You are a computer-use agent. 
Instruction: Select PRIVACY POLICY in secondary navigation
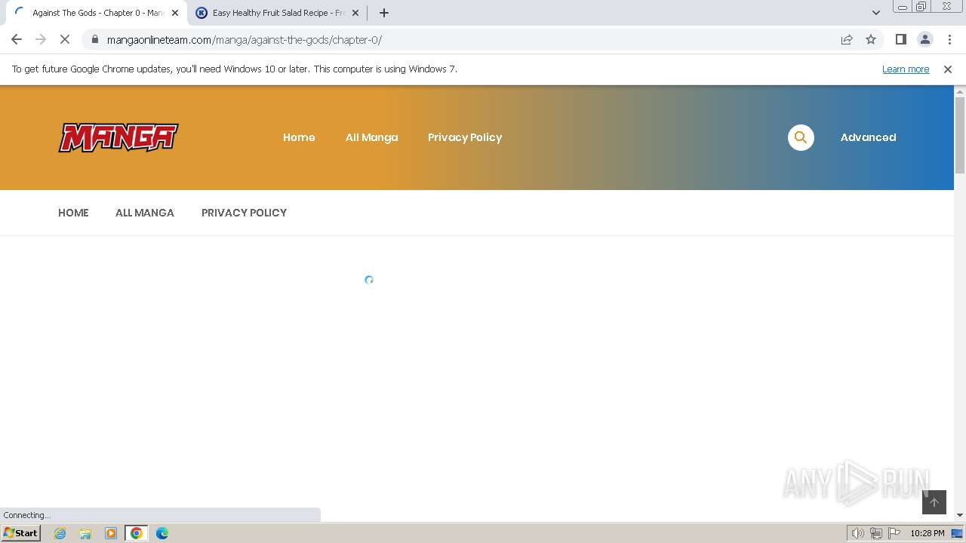point(244,213)
